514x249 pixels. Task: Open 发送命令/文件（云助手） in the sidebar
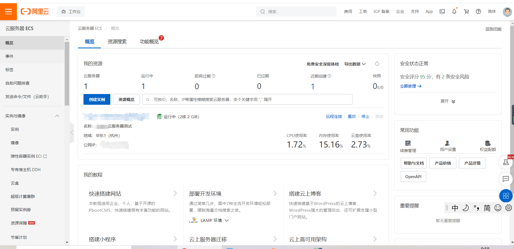pos(32,96)
